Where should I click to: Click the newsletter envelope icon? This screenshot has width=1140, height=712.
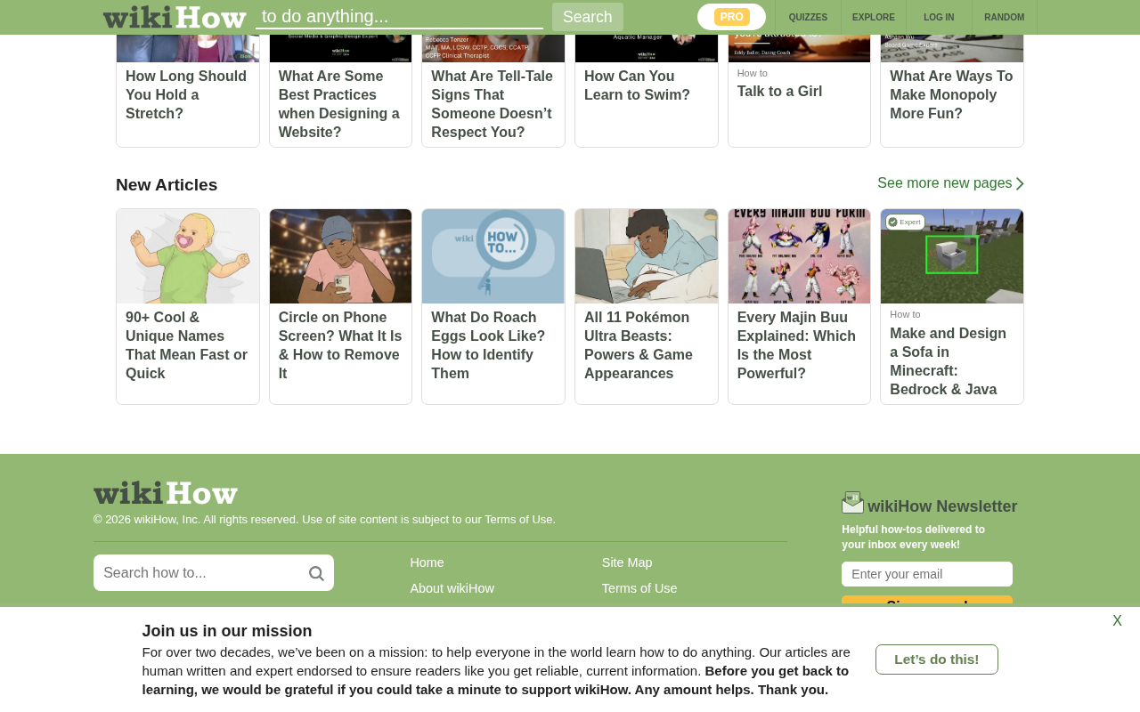pyautogui.click(x=852, y=503)
